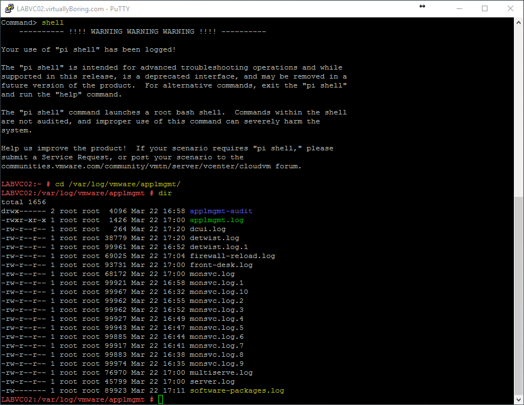This screenshot has width=524, height=405.
Task: Select the monsvc.log.3 file name
Action: [217, 310]
